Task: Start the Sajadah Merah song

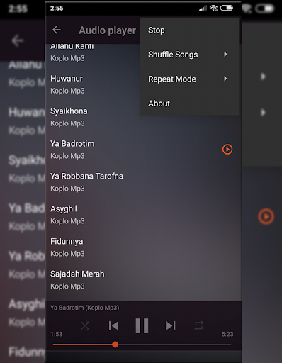Action: pyautogui.click(x=143, y=280)
